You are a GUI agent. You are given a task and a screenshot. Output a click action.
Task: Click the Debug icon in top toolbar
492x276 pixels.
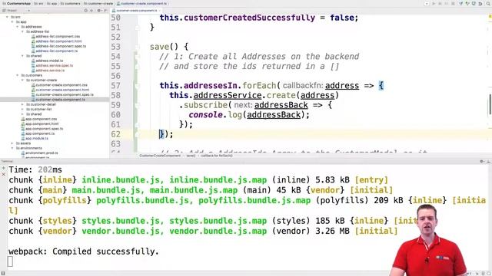pyautogui.click(x=440, y=4)
